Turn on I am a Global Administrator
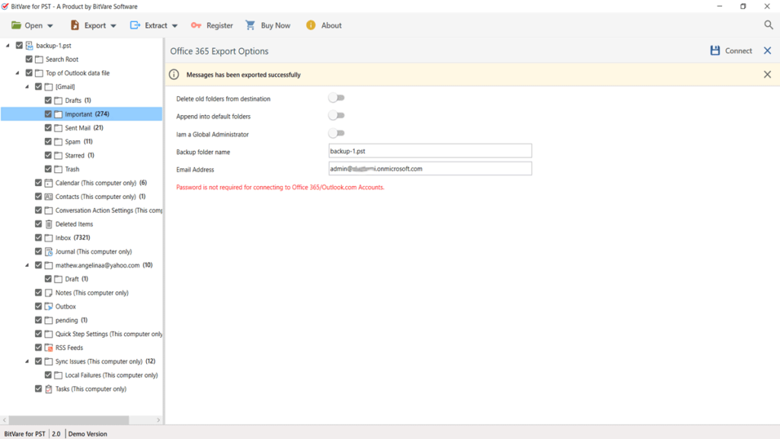 pos(336,133)
